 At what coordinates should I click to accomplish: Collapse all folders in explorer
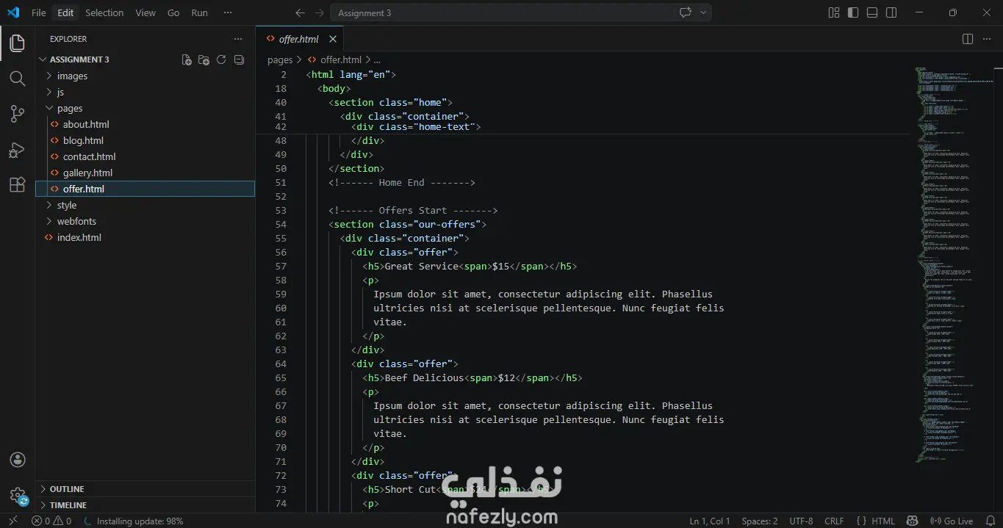(x=239, y=59)
